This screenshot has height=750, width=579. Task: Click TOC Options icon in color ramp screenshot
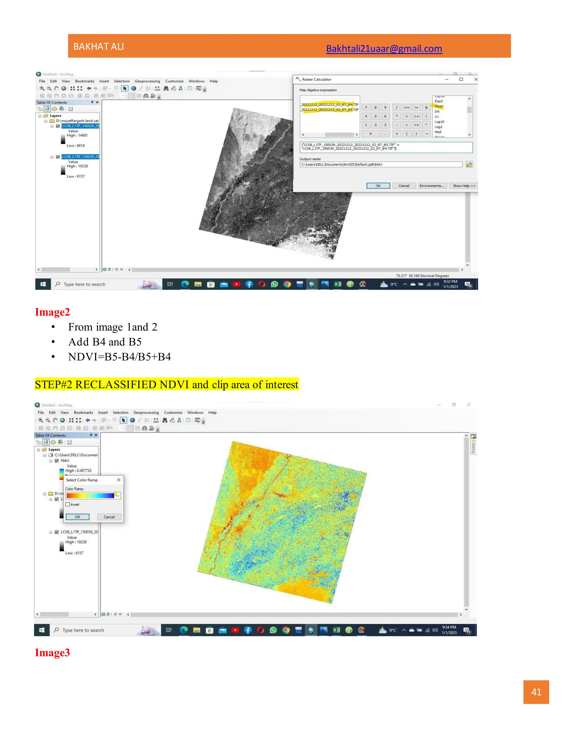tap(69, 442)
